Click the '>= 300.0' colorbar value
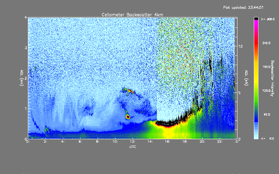This screenshot has height=174, width=279. 268,19
